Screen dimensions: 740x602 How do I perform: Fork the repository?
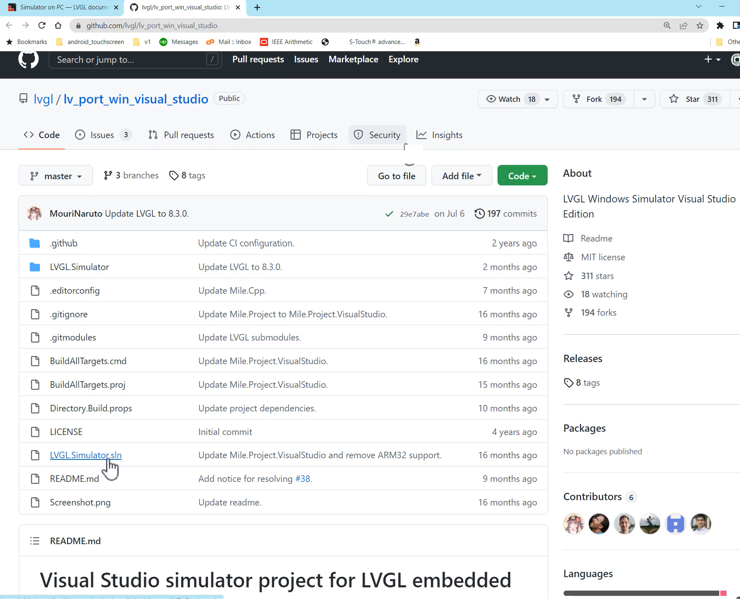pos(598,99)
